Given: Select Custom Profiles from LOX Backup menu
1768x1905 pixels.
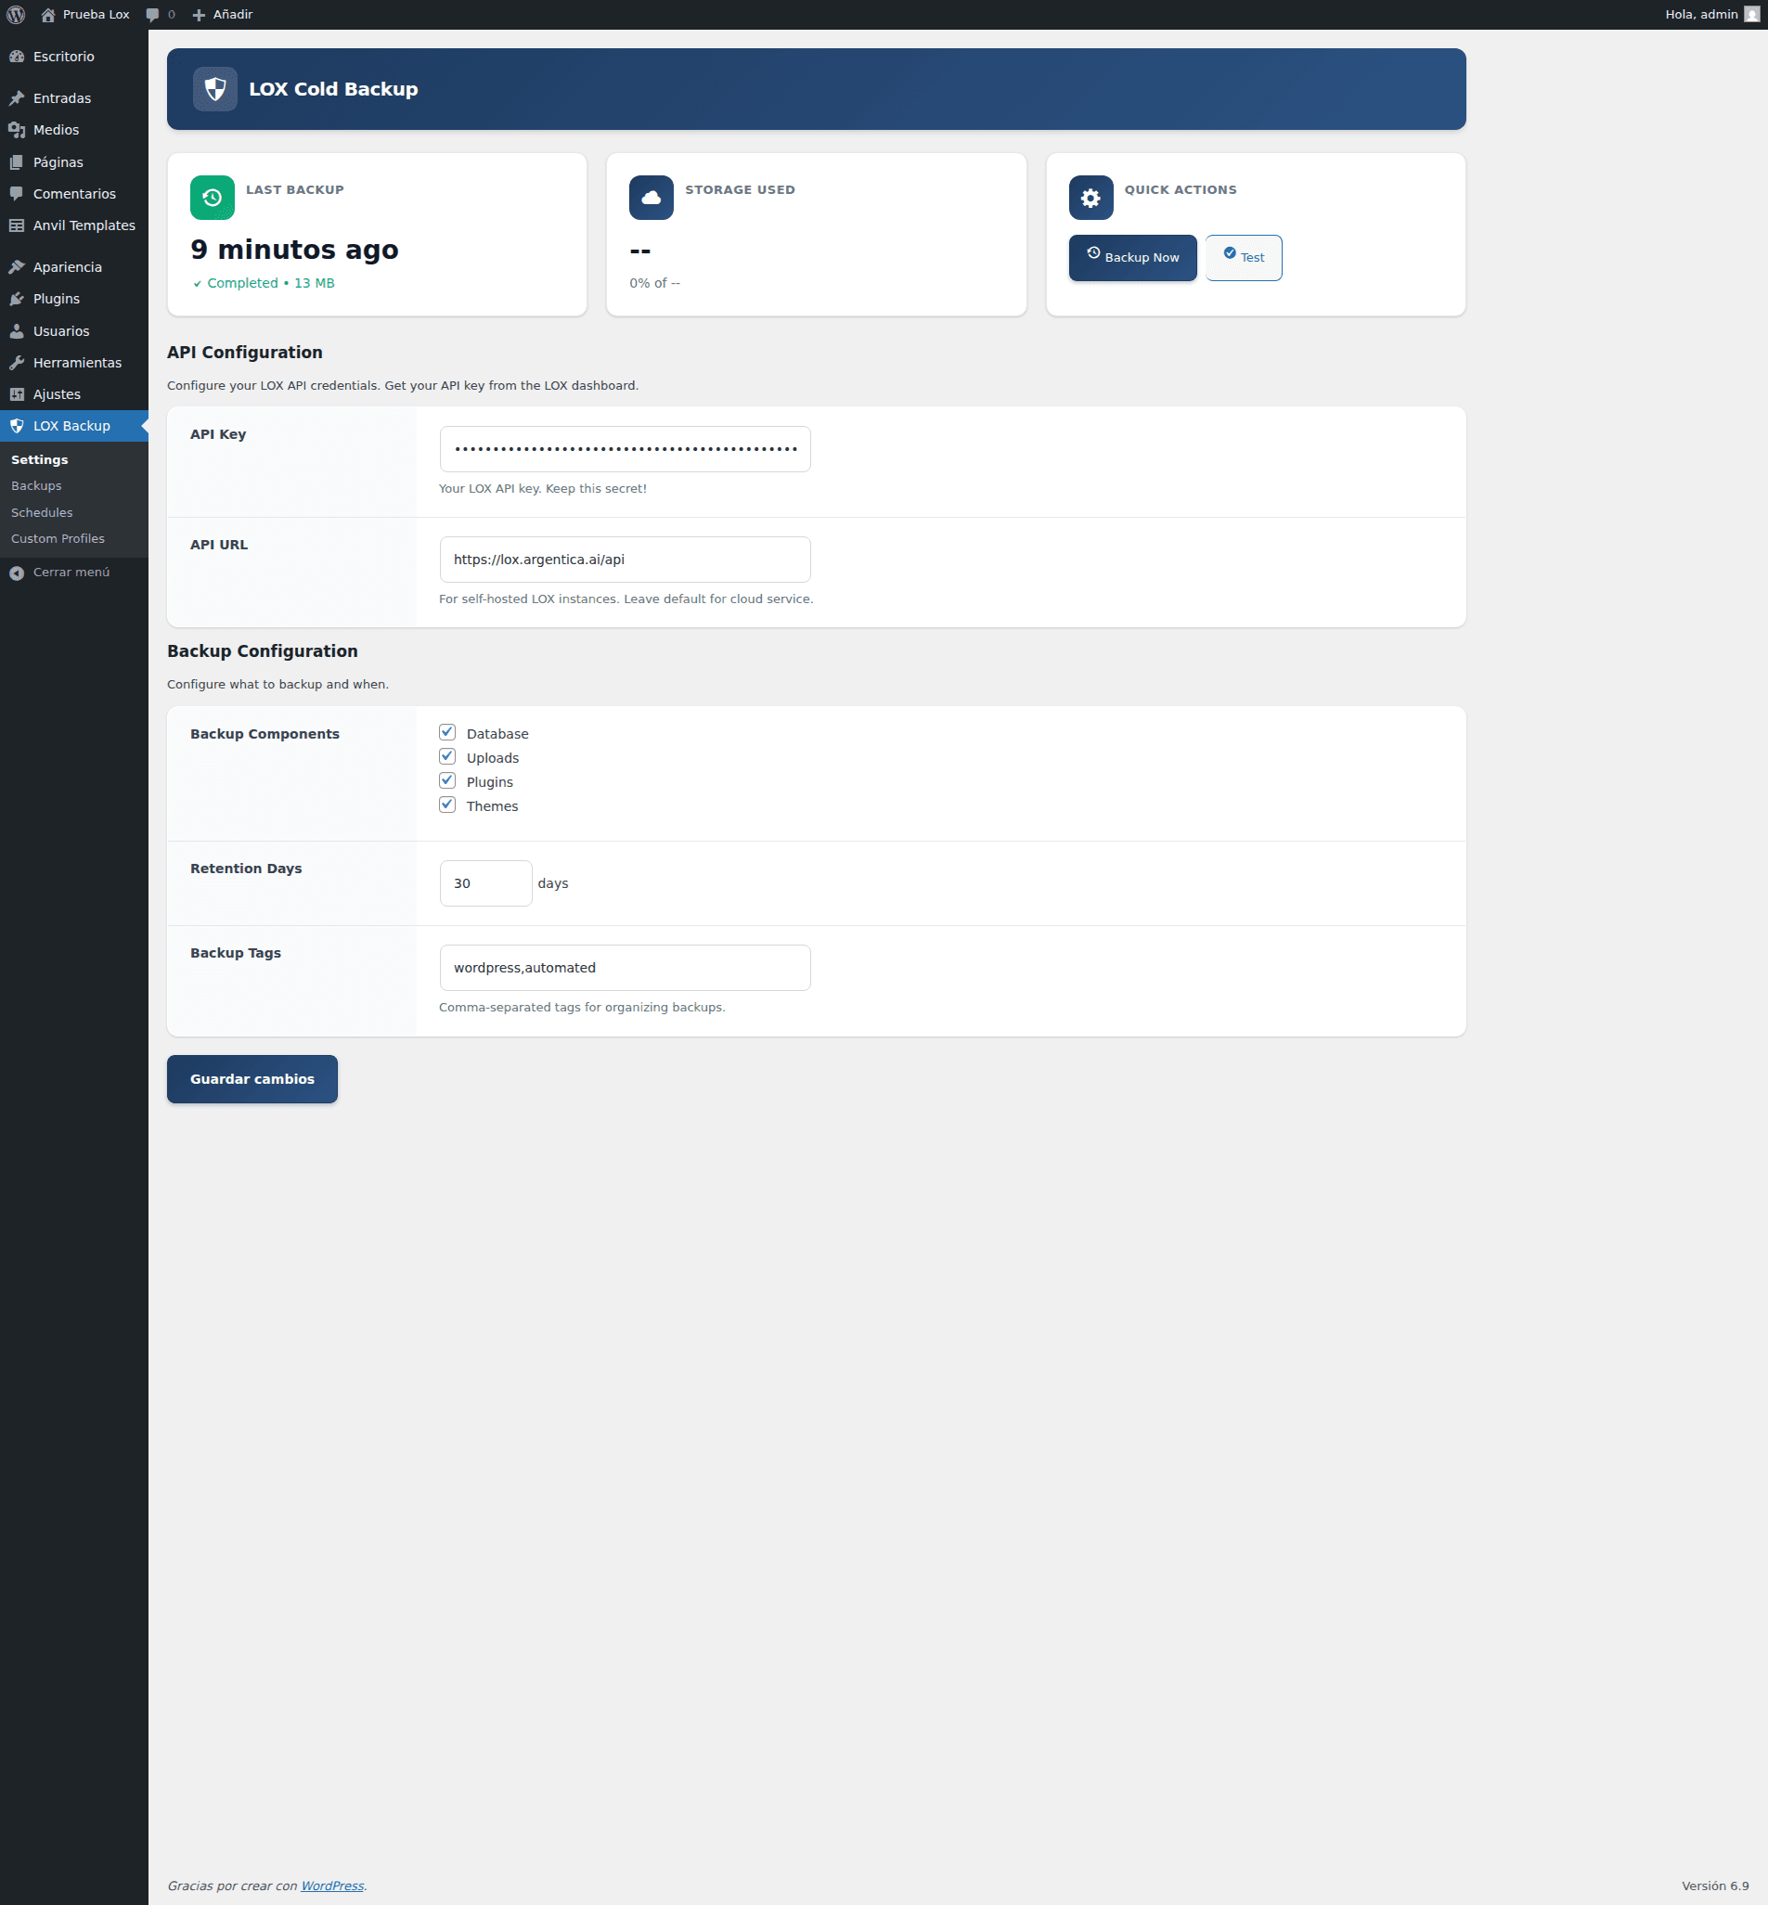Looking at the screenshot, I should pos(58,538).
